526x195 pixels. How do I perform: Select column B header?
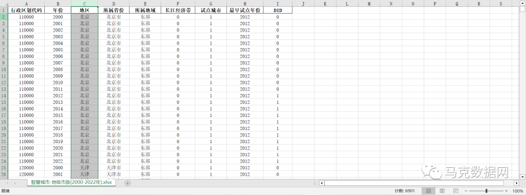pos(57,4)
